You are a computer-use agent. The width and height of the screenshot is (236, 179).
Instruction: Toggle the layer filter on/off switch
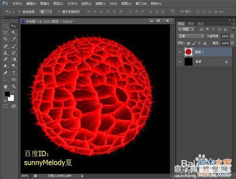[x=234, y=29]
